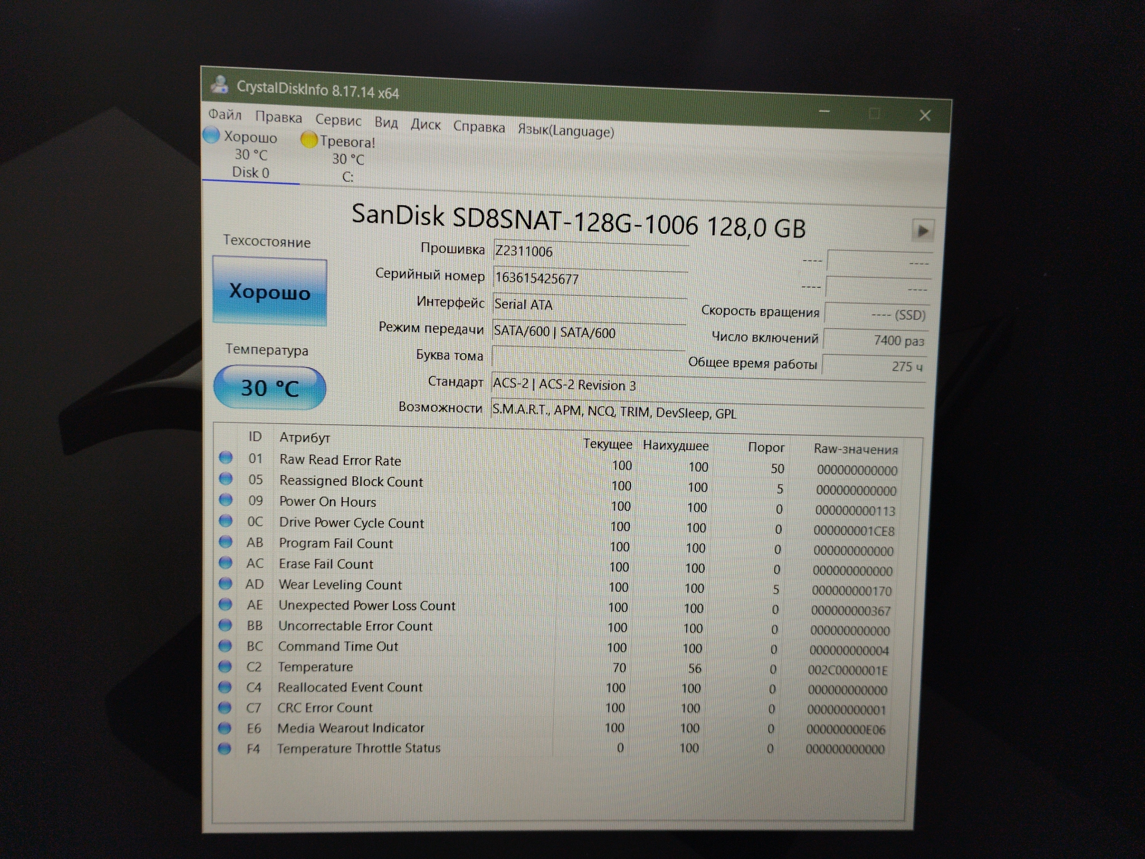Click status orb of Drive Power Cycle Count
Screen dimensions: 1145x859
tap(225, 520)
